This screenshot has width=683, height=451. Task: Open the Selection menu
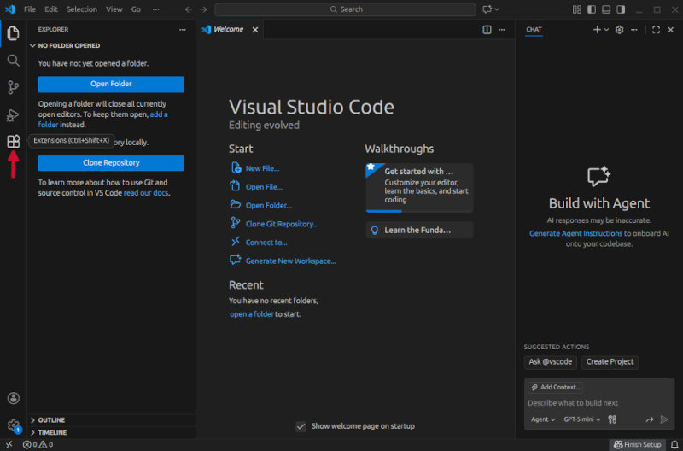(x=82, y=9)
